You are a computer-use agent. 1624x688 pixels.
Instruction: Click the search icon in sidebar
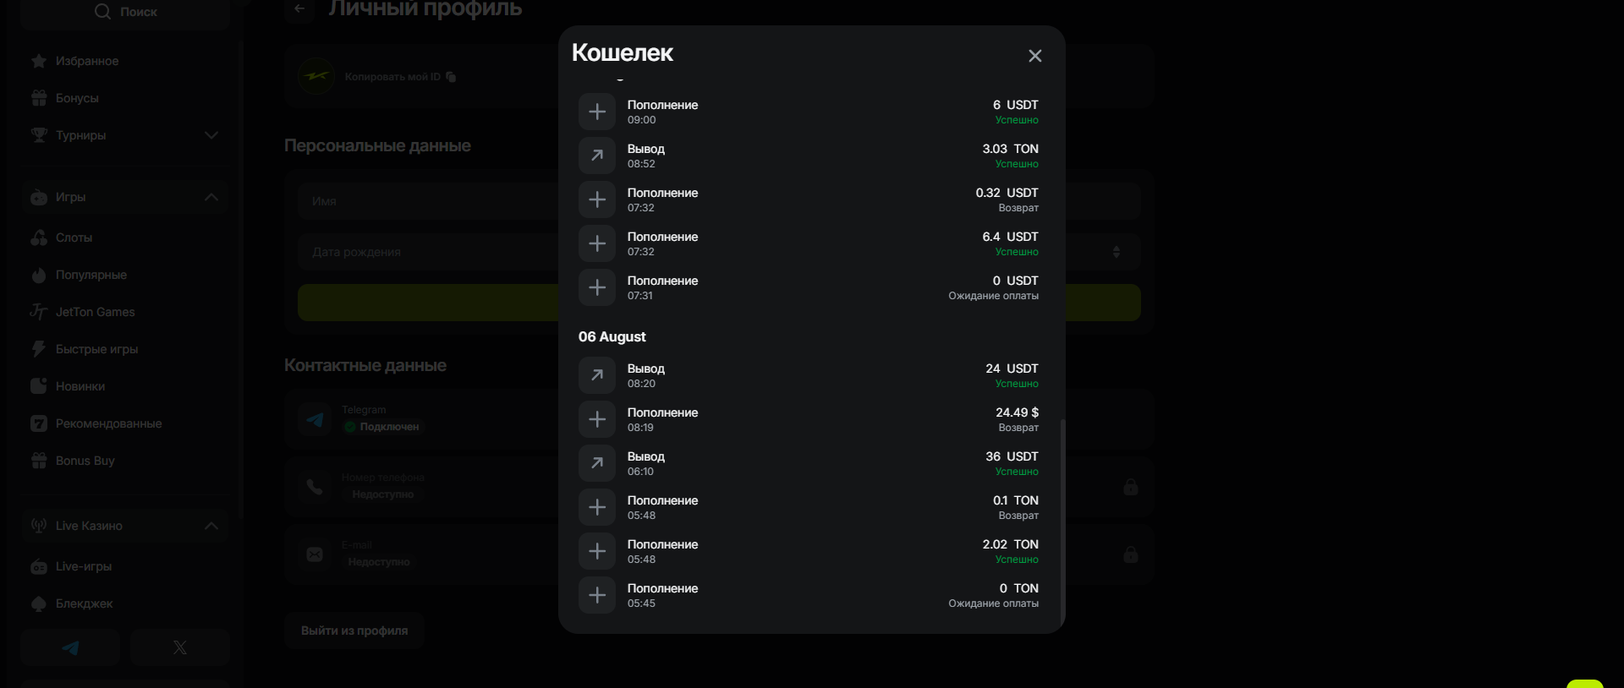pyautogui.click(x=102, y=12)
